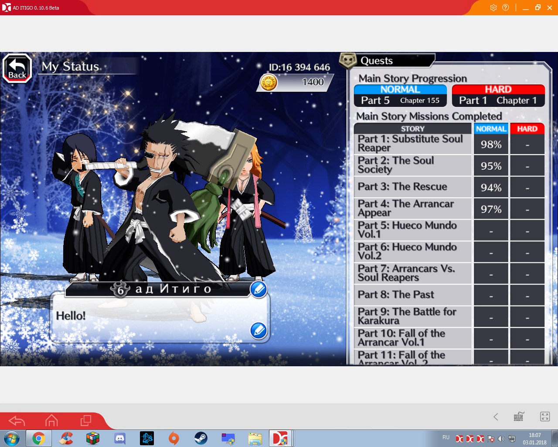
Task: Click the HARD column header
Action: tap(527, 129)
